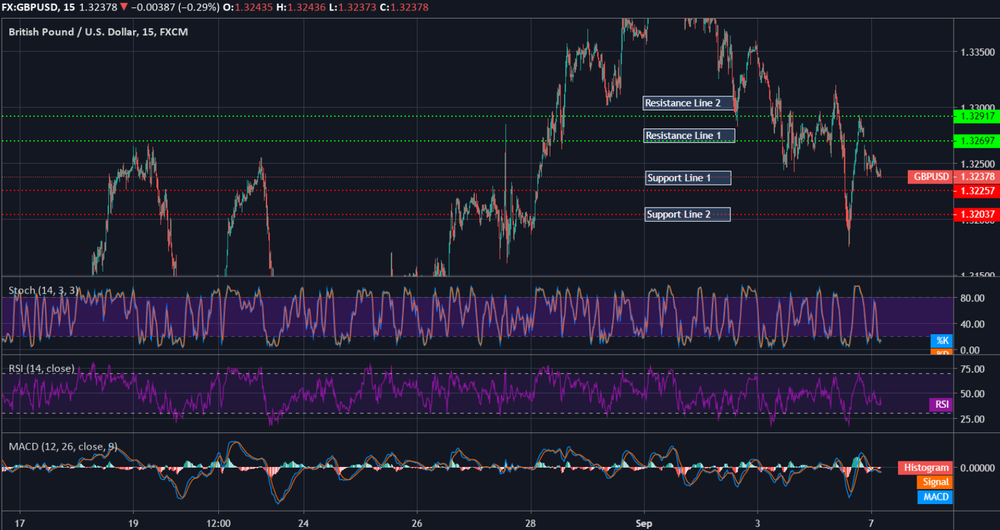The image size is (1000, 530).
Task: Click the 0.00000 MACD axis value
Action: pos(978,468)
